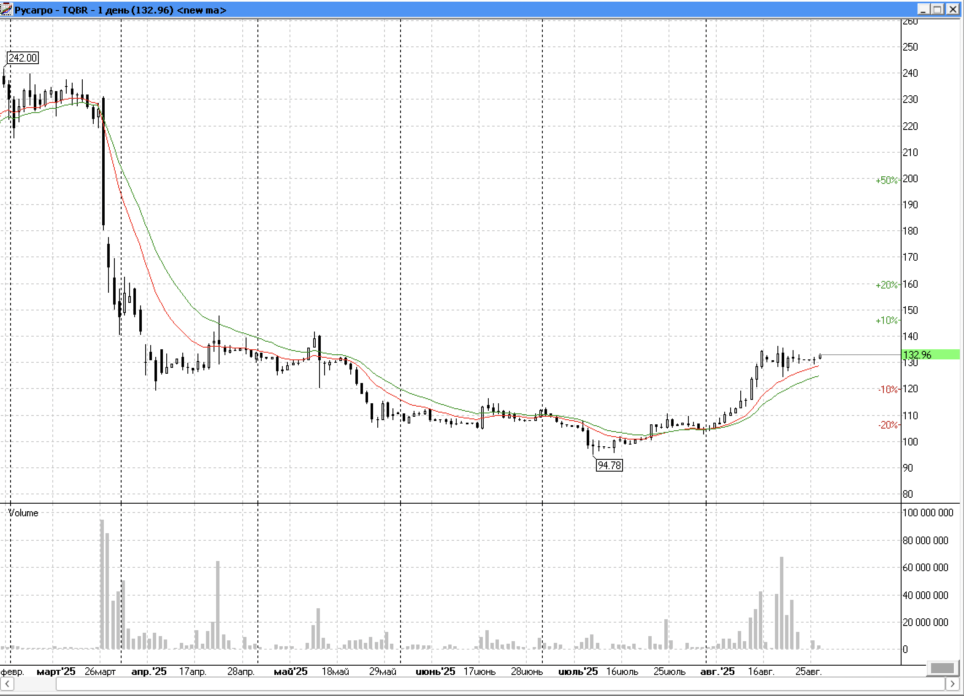Click the апр.'25 date label on timeline
Viewport: 964px width, 696px height.
[149, 672]
